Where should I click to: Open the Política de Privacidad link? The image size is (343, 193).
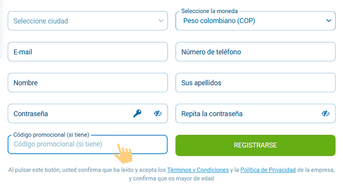[x=268, y=170]
